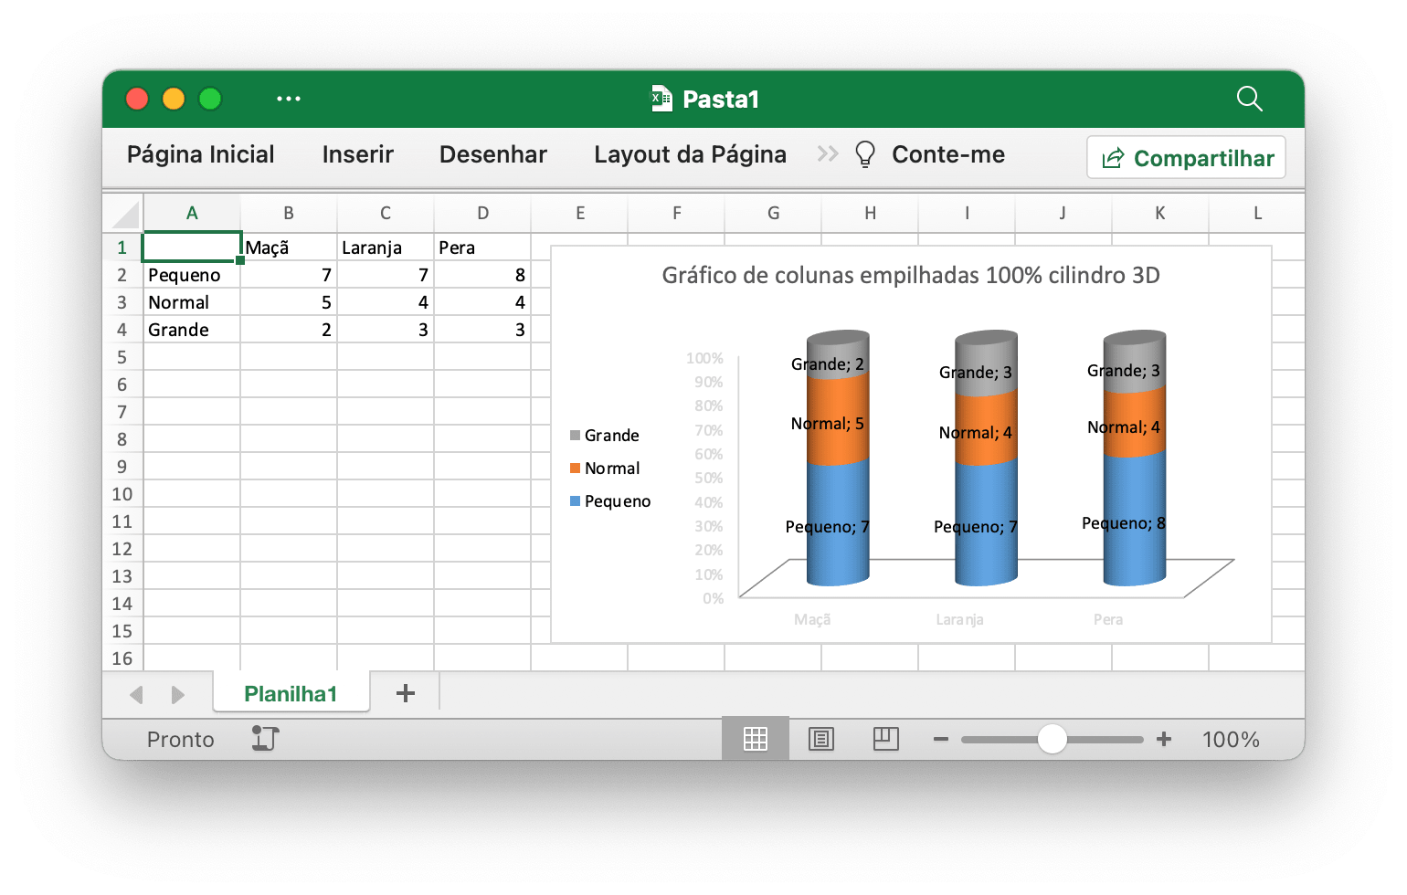The width and height of the screenshot is (1407, 895).
Task: Click cell B1 containing Maçã
Action: tap(289, 247)
